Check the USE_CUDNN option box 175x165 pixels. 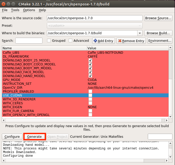(90, 95)
